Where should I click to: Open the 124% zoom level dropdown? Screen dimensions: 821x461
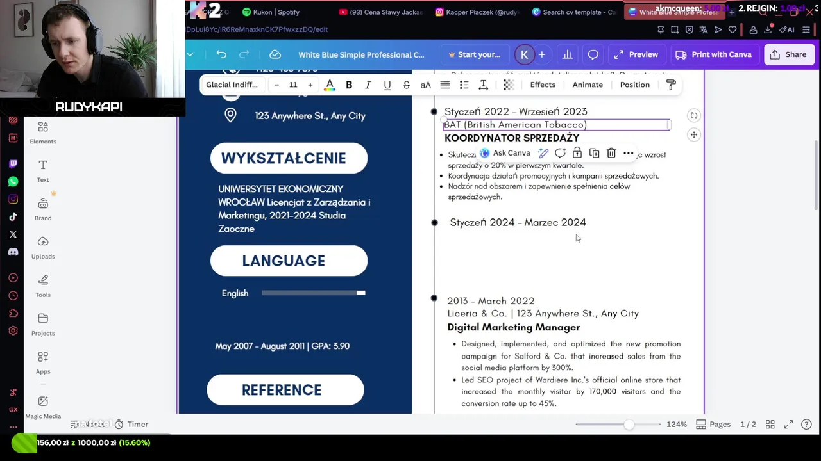677,424
